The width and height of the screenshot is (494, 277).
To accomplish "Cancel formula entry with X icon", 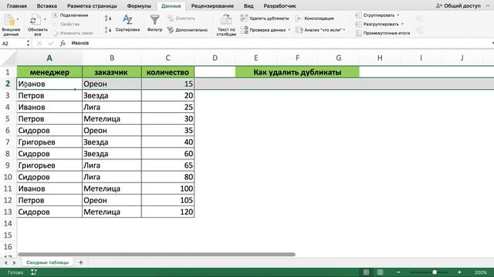I will coord(39,43).
